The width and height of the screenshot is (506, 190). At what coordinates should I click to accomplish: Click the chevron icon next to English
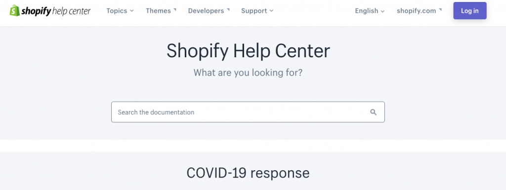pyautogui.click(x=383, y=11)
